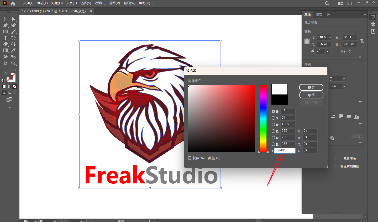Enable Only Web Colors checkbox
This screenshot has height=222, width=378.
[x=190, y=158]
